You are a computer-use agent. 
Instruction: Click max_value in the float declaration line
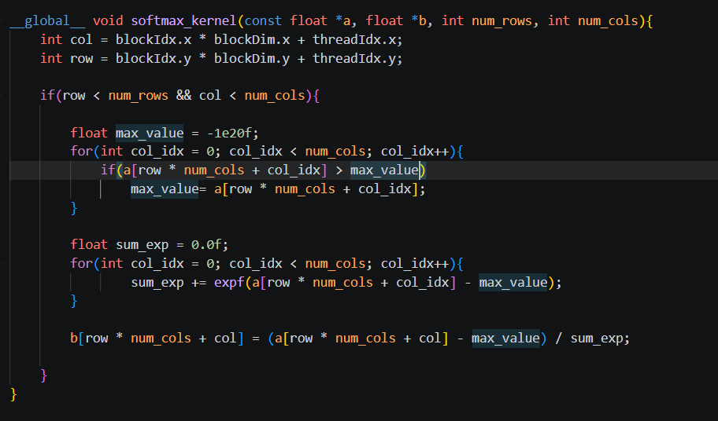150,133
